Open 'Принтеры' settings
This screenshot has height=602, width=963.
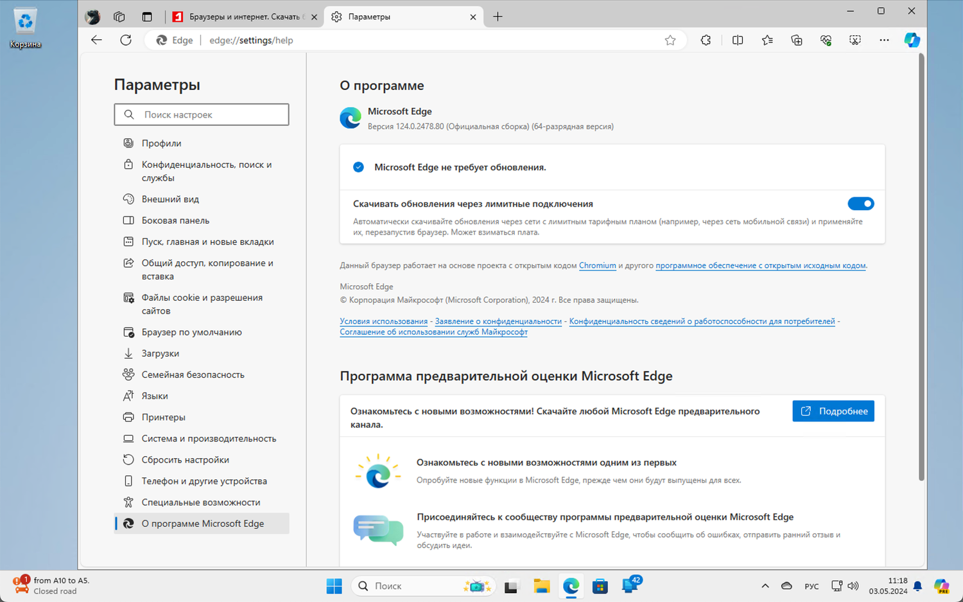202,417
